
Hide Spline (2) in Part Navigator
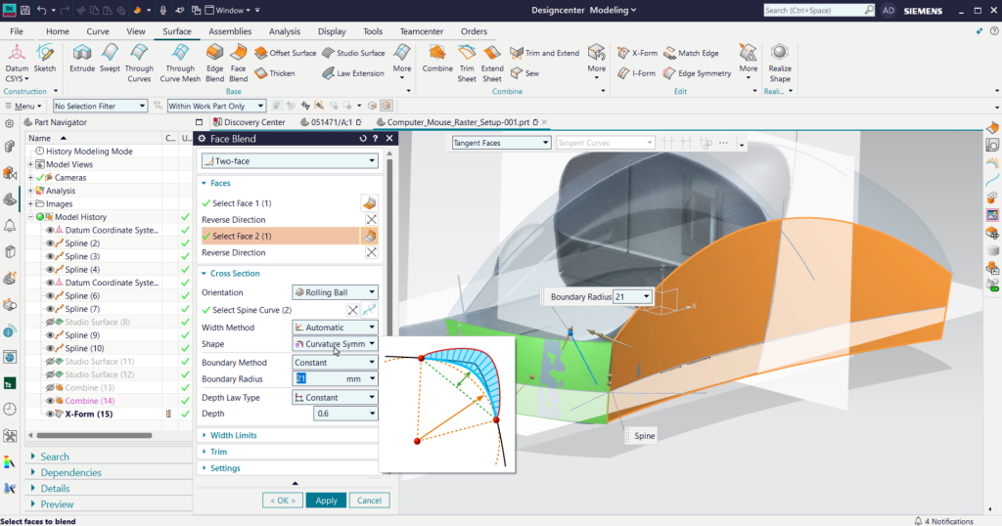[x=50, y=243]
